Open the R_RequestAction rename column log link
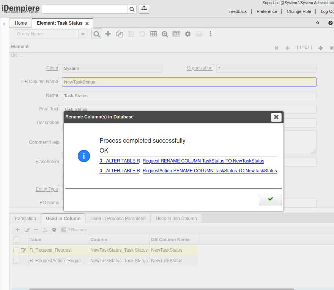The width and height of the screenshot is (334, 290). (188, 171)
